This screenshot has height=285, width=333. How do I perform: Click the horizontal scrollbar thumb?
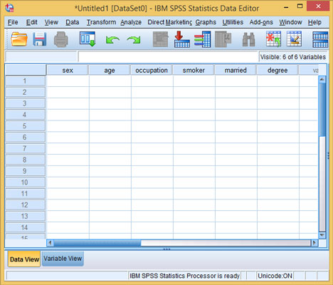(97, 243)
